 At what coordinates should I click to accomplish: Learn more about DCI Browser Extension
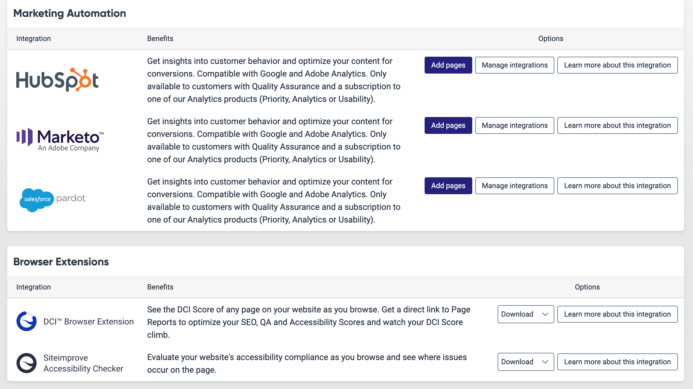617,314
